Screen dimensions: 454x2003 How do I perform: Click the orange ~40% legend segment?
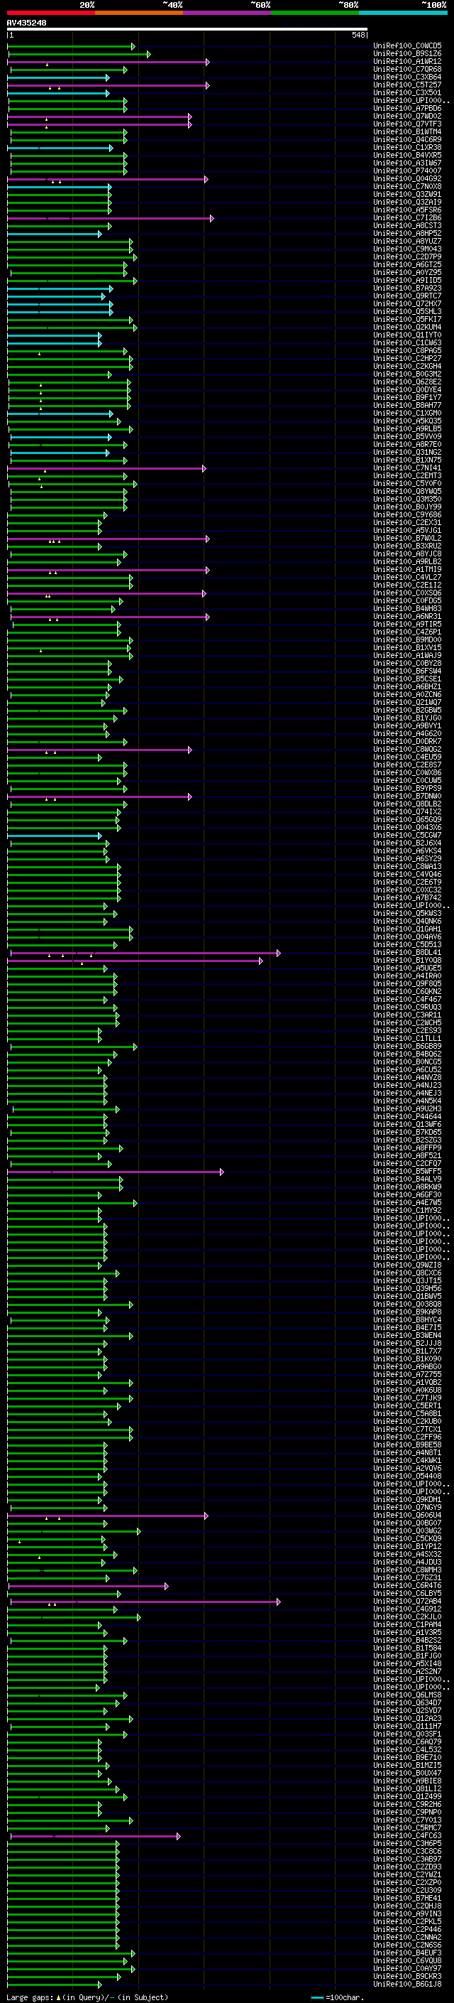(139, 14)
